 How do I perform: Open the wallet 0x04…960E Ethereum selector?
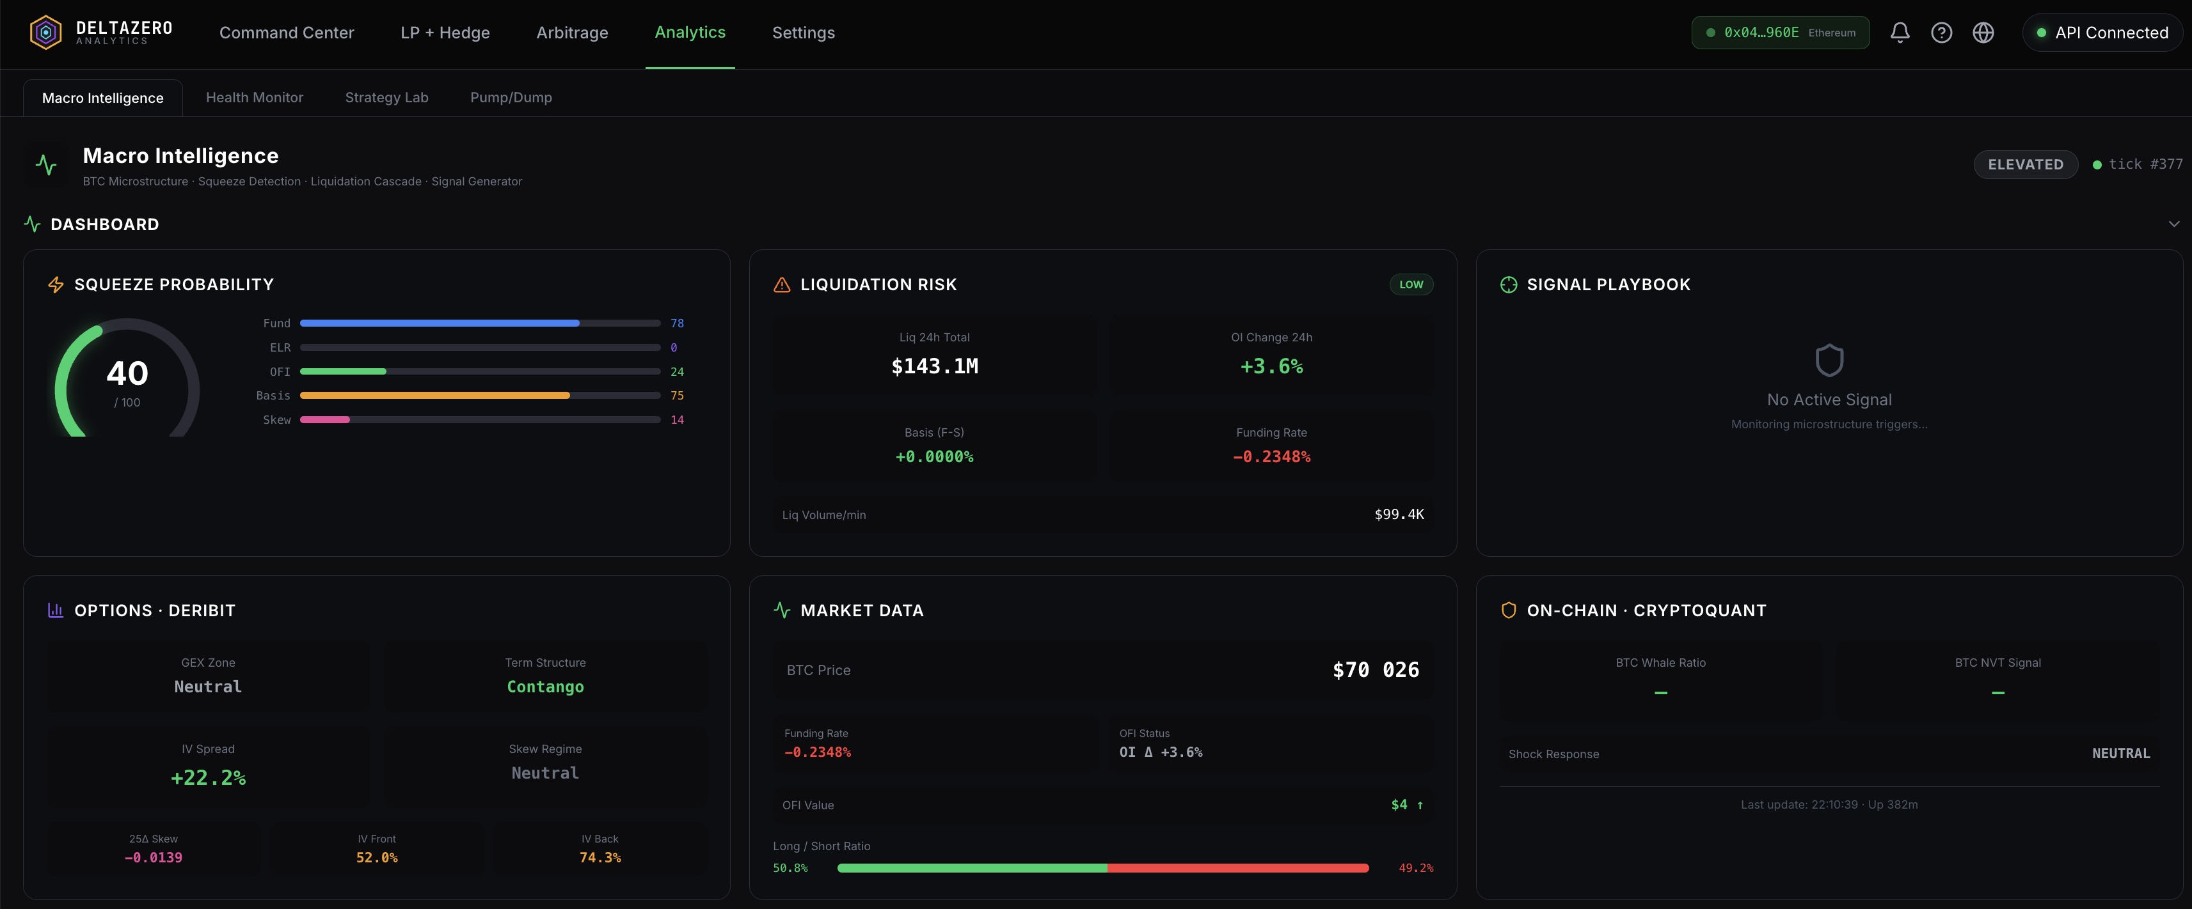[x=1780, y=33]
